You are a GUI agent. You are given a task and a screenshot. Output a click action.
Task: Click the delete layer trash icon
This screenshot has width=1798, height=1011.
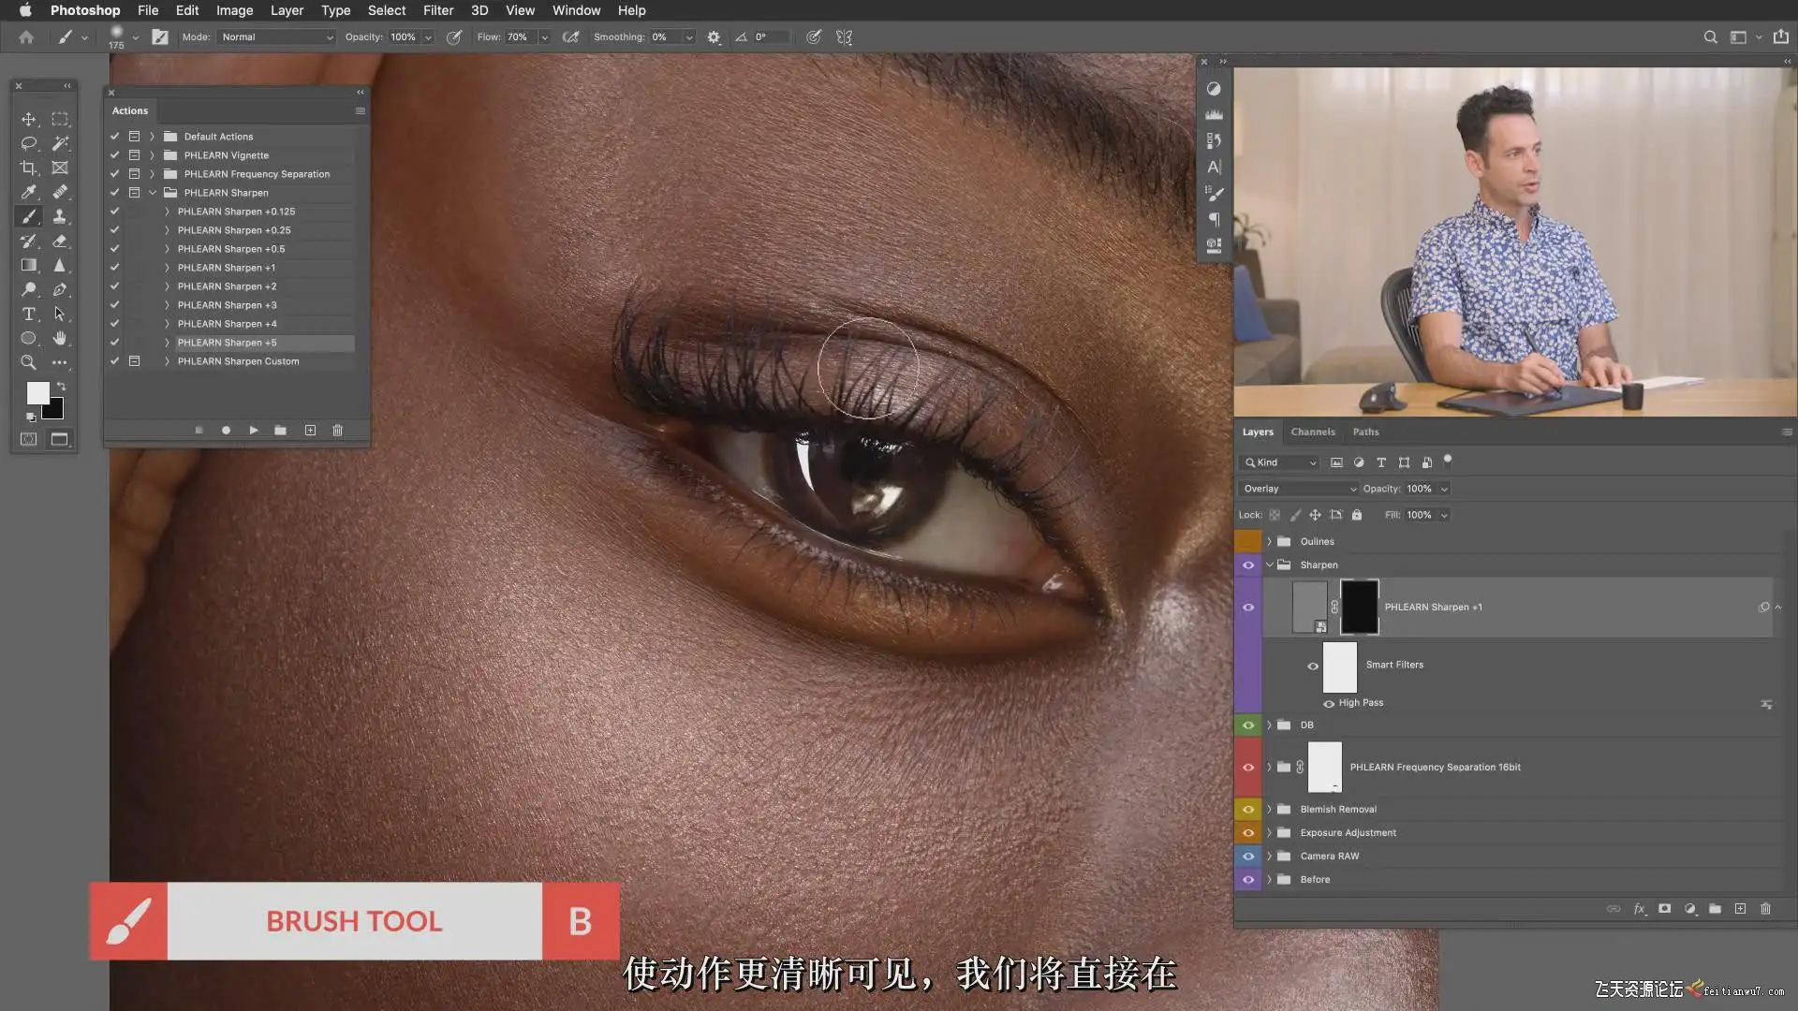[1765, 908]
